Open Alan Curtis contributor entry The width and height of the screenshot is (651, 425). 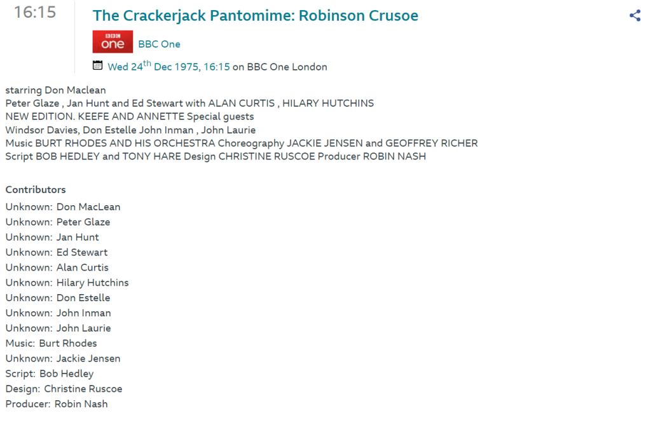click(83, 267)
